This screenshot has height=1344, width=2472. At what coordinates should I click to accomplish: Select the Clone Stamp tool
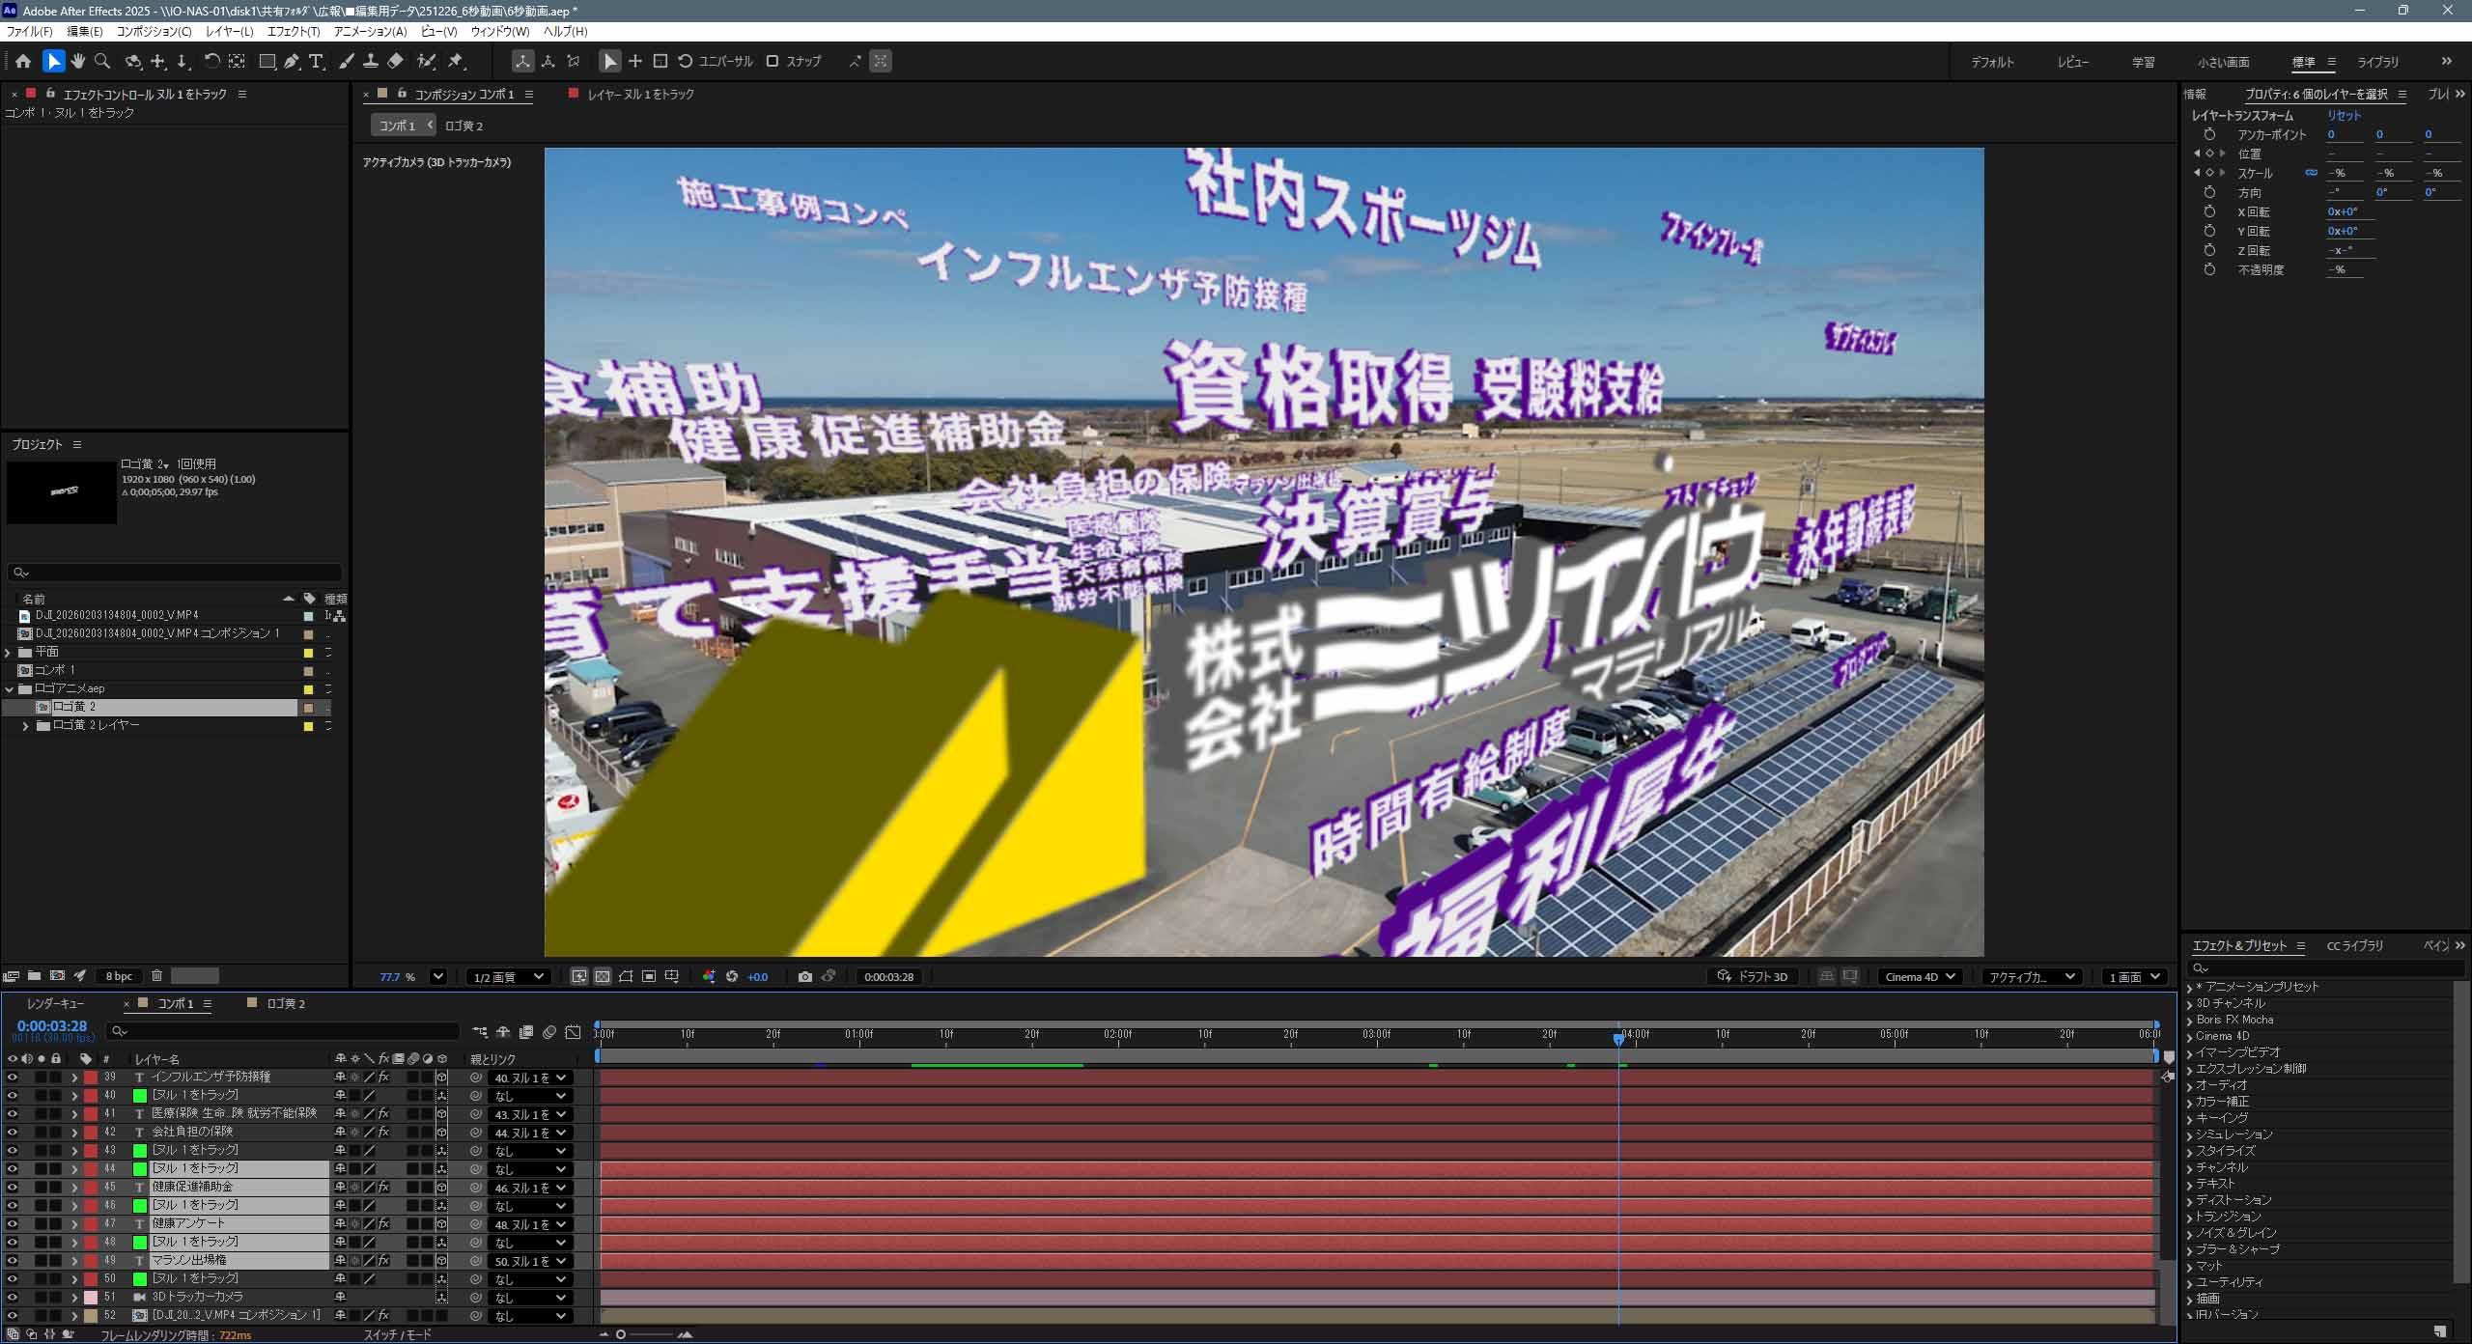370,61
